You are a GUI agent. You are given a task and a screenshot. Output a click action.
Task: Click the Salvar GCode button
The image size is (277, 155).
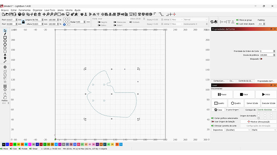point(252,103)
